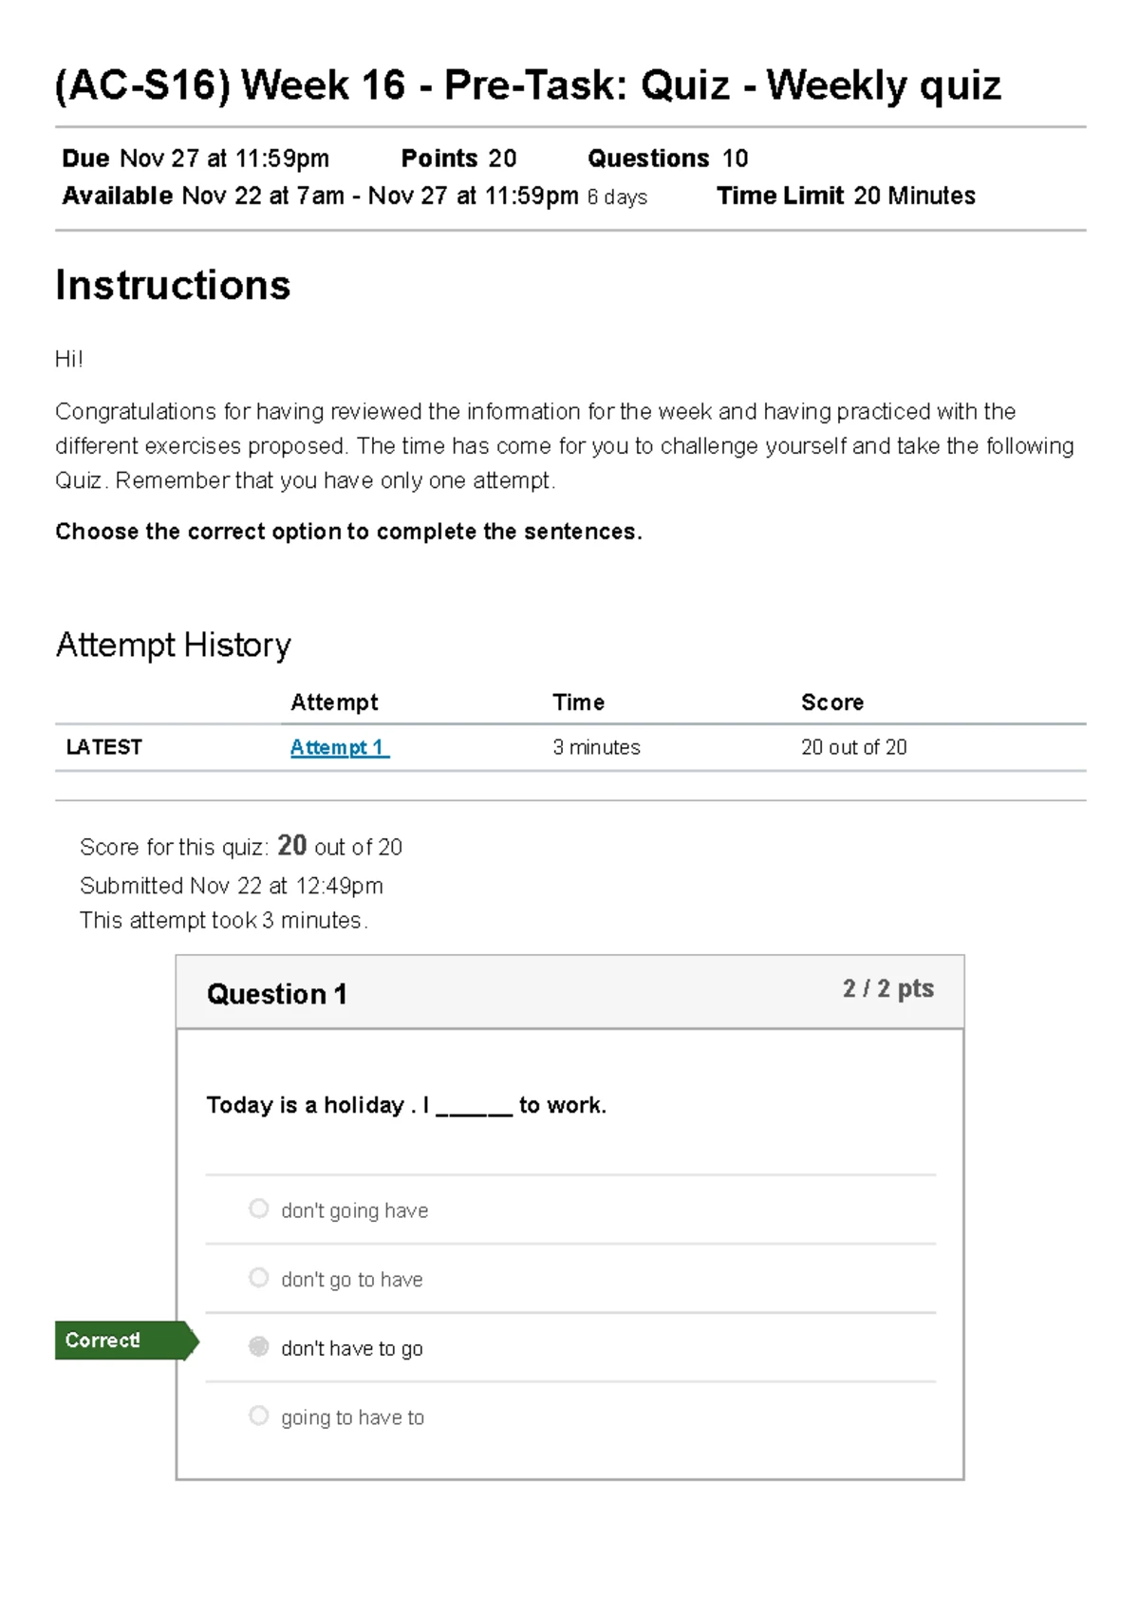Click the "Today is a holiday" question text

pos(406,1106)
